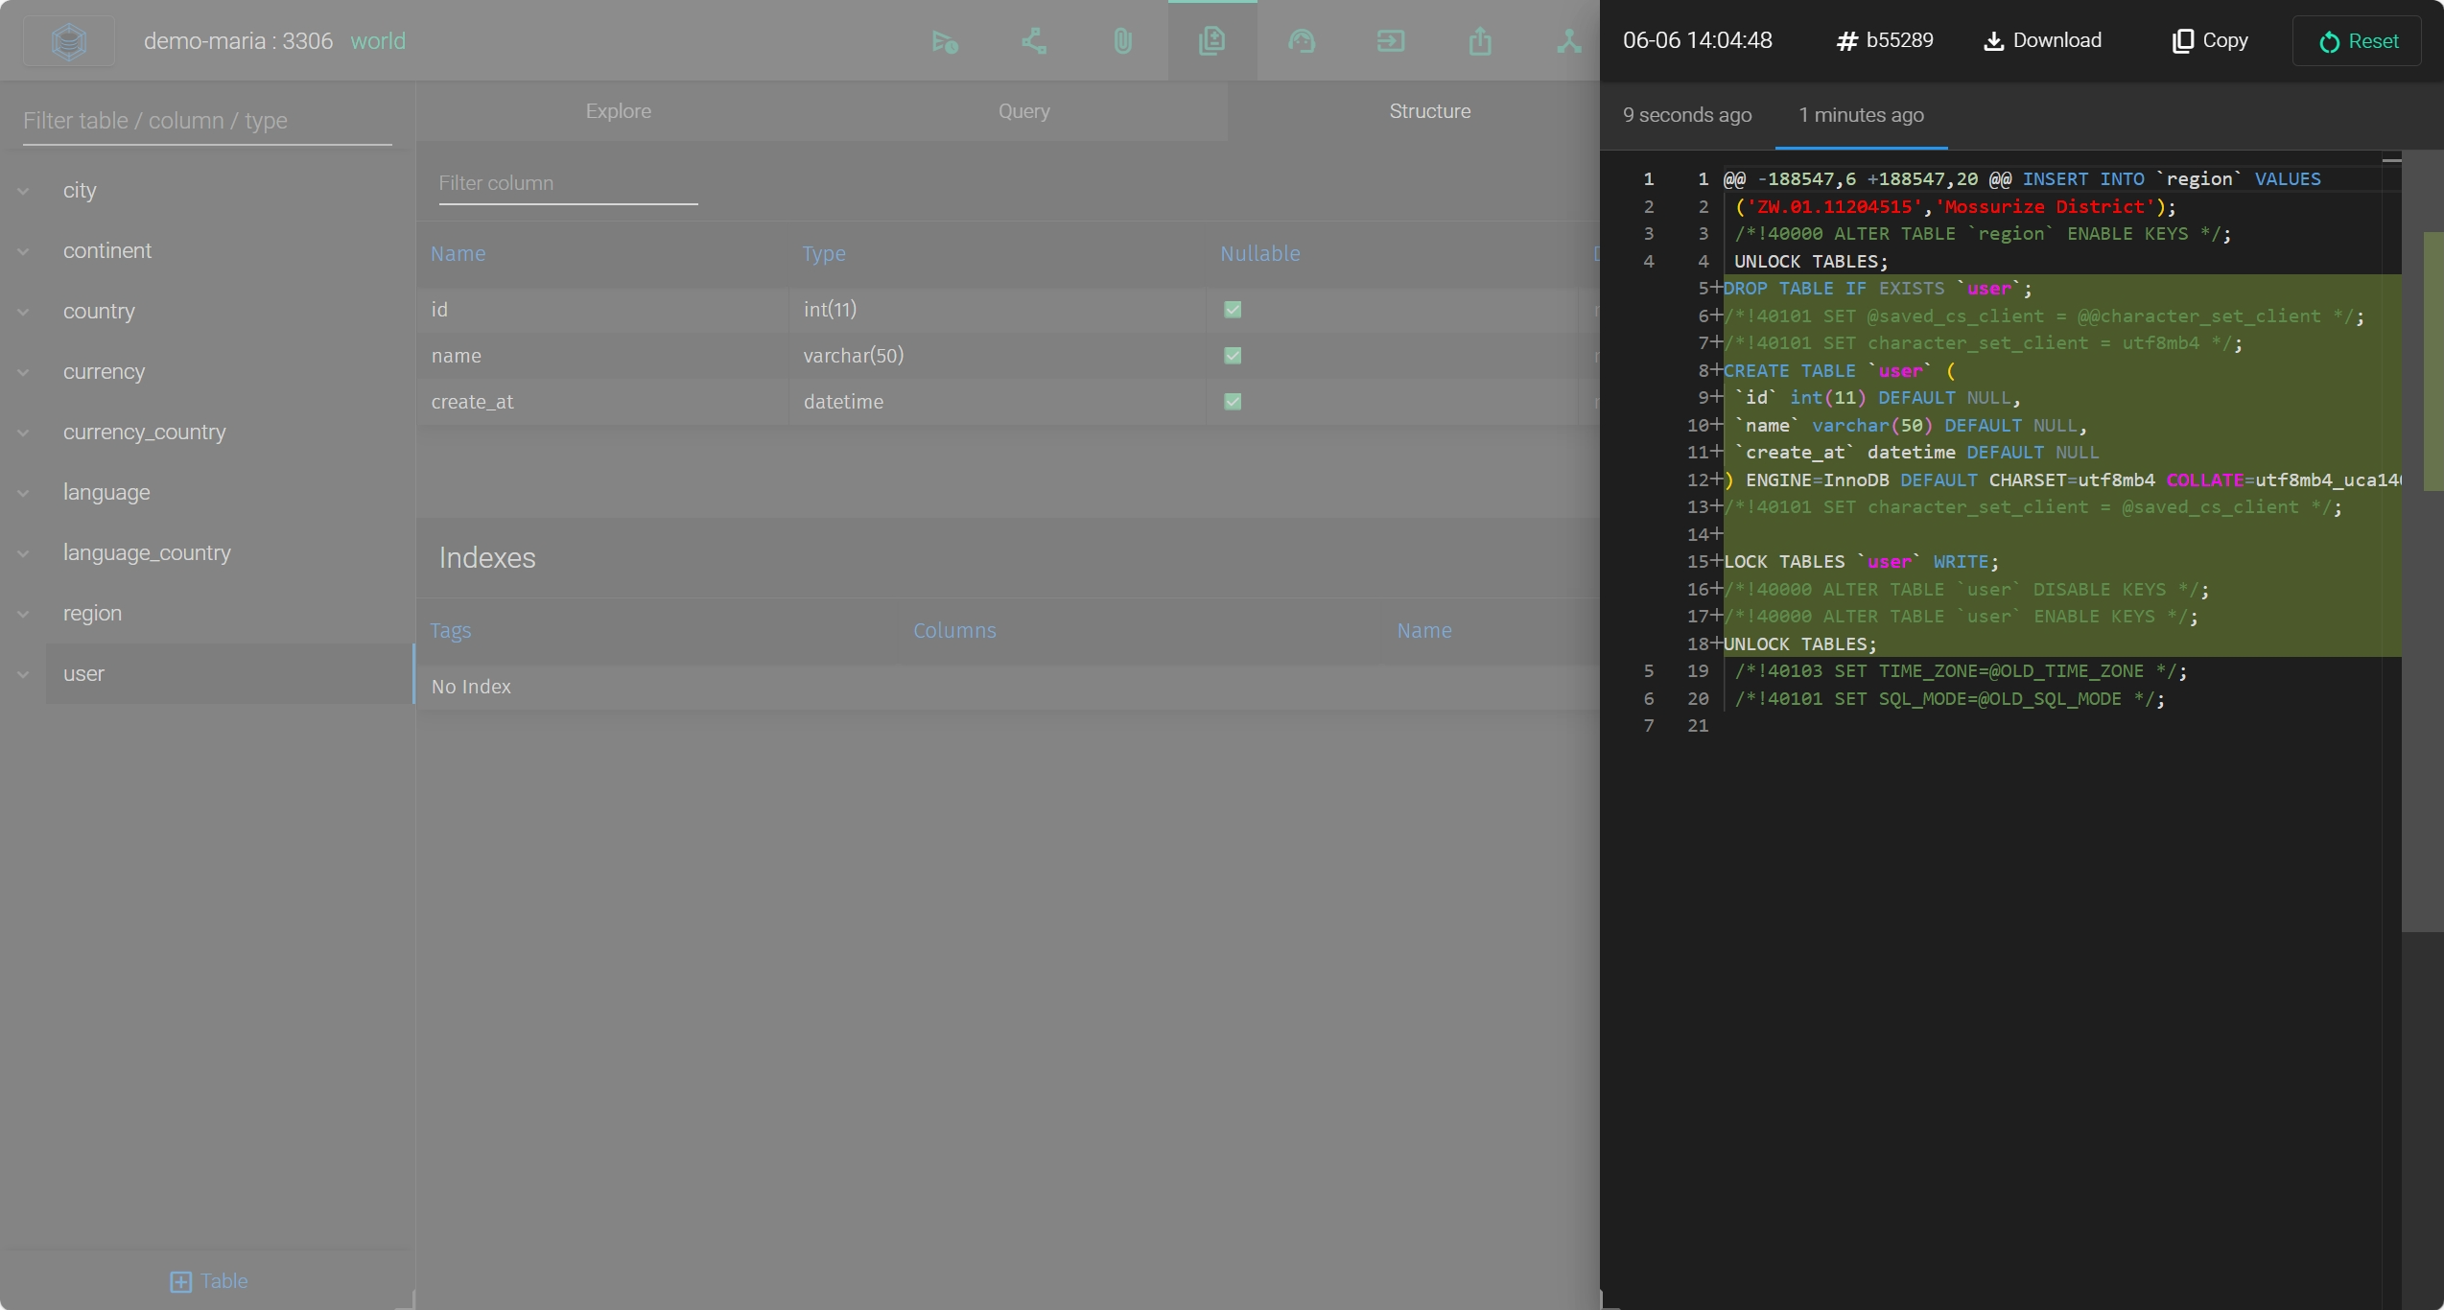The width and height of the screenshot is (2444, 1310).
Task: Toggle the nullable checkbox for create_at column
Action: [x=1233, y=402]
